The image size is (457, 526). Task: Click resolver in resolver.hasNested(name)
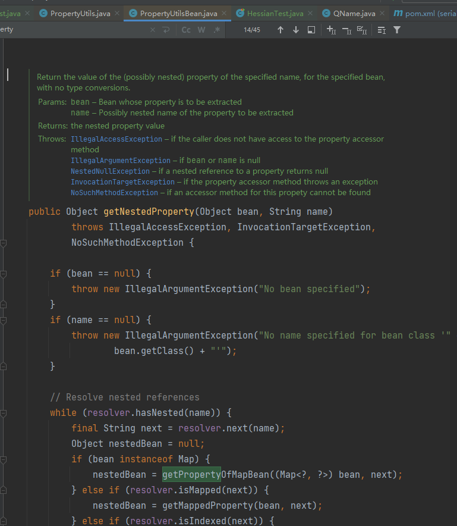coord(109,412)
